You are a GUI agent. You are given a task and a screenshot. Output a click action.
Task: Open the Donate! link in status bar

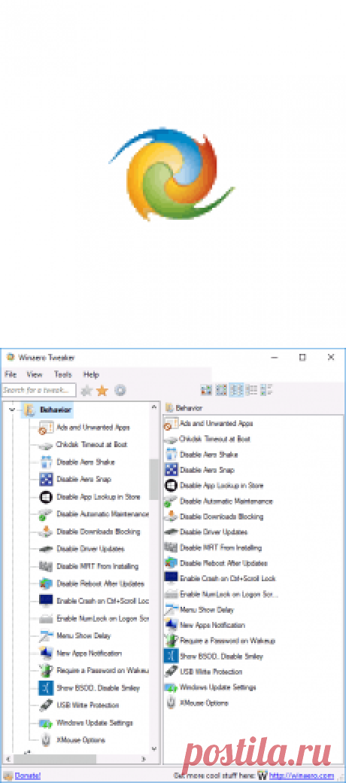[x=27, y=776]
